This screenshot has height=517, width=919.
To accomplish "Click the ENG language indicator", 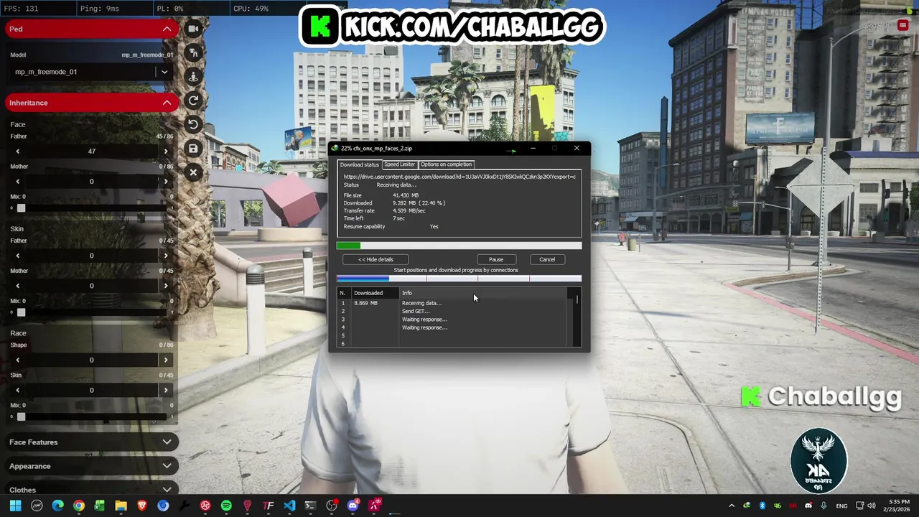I will point(841,506).
